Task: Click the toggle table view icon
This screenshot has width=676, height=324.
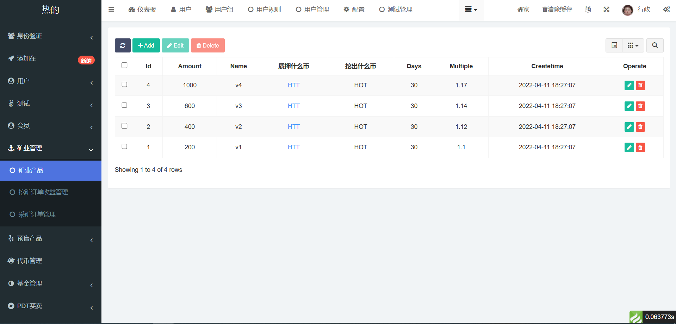Action: point(614,45)
